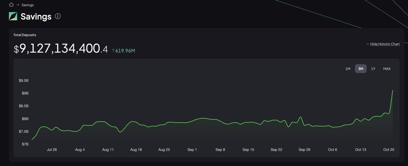Image resolution: width=408 pixels, height=166 pixels.
Task: Click the Oct 20 date label
Action: click(389, 150)
